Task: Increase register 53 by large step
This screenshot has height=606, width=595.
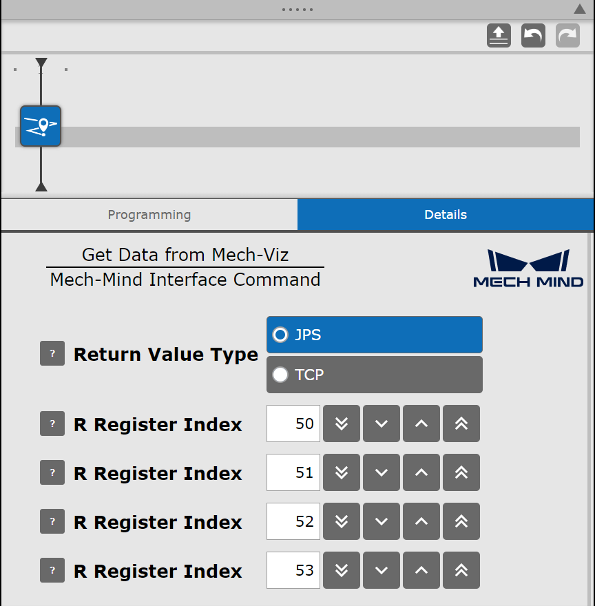Action: pos(461,570)
